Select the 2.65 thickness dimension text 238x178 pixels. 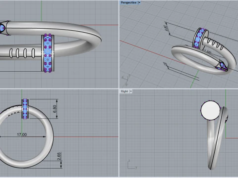[x=59, y=156]
